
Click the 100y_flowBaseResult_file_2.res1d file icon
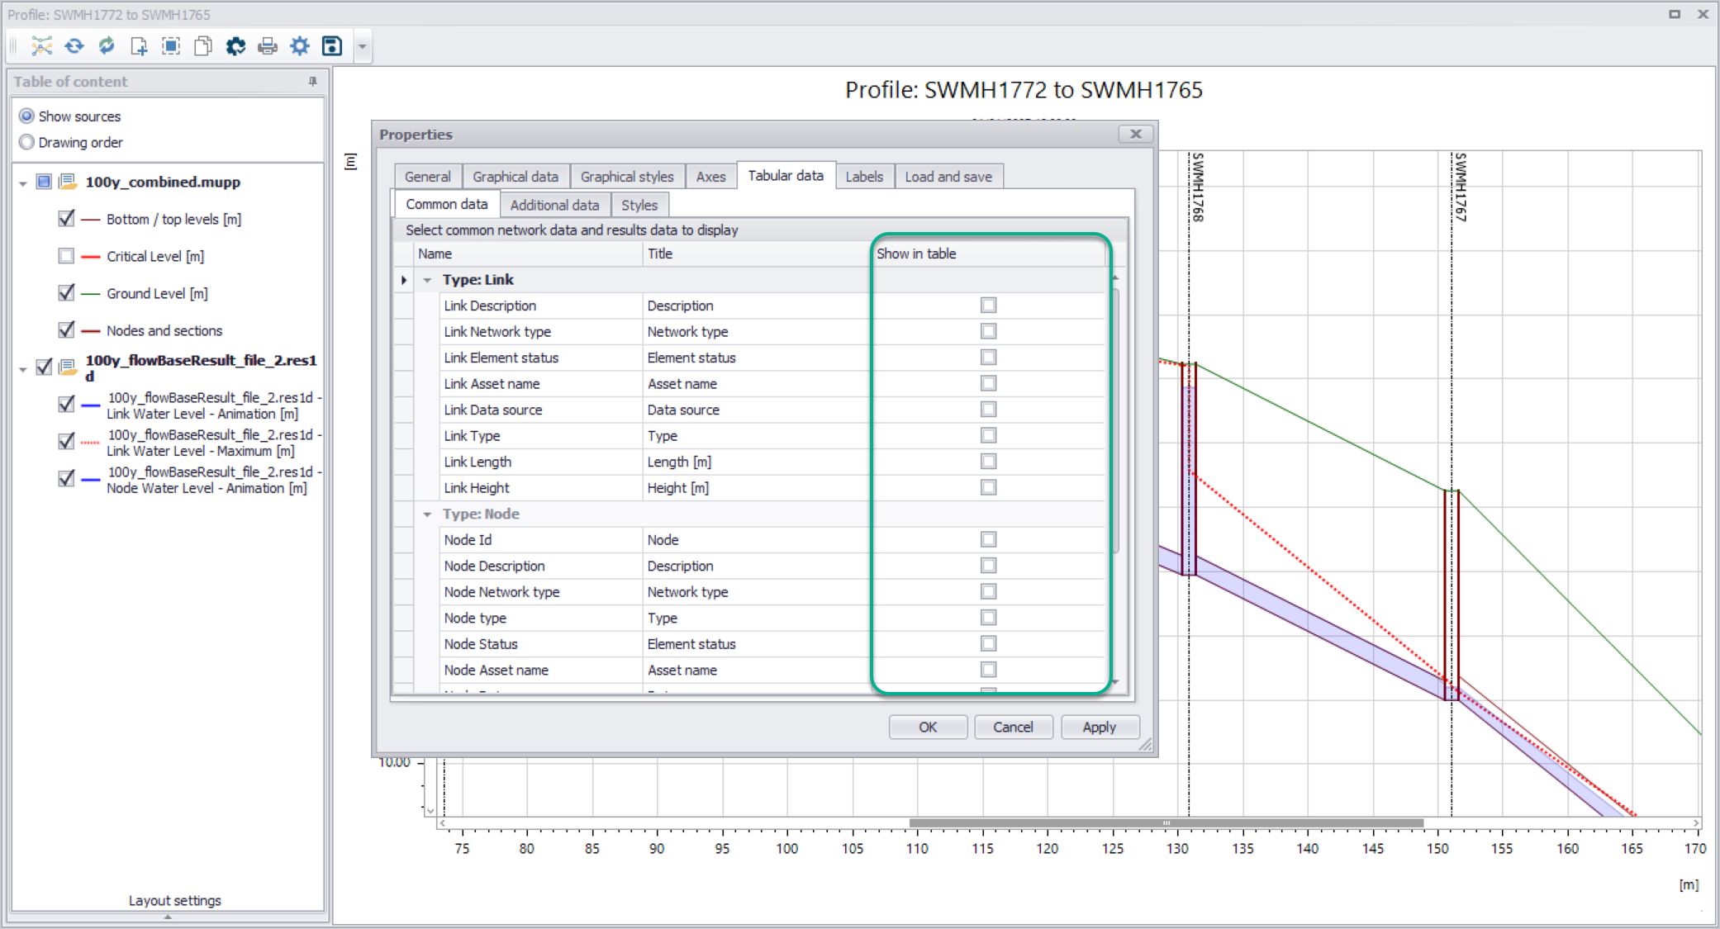click(x=68, y=367)
